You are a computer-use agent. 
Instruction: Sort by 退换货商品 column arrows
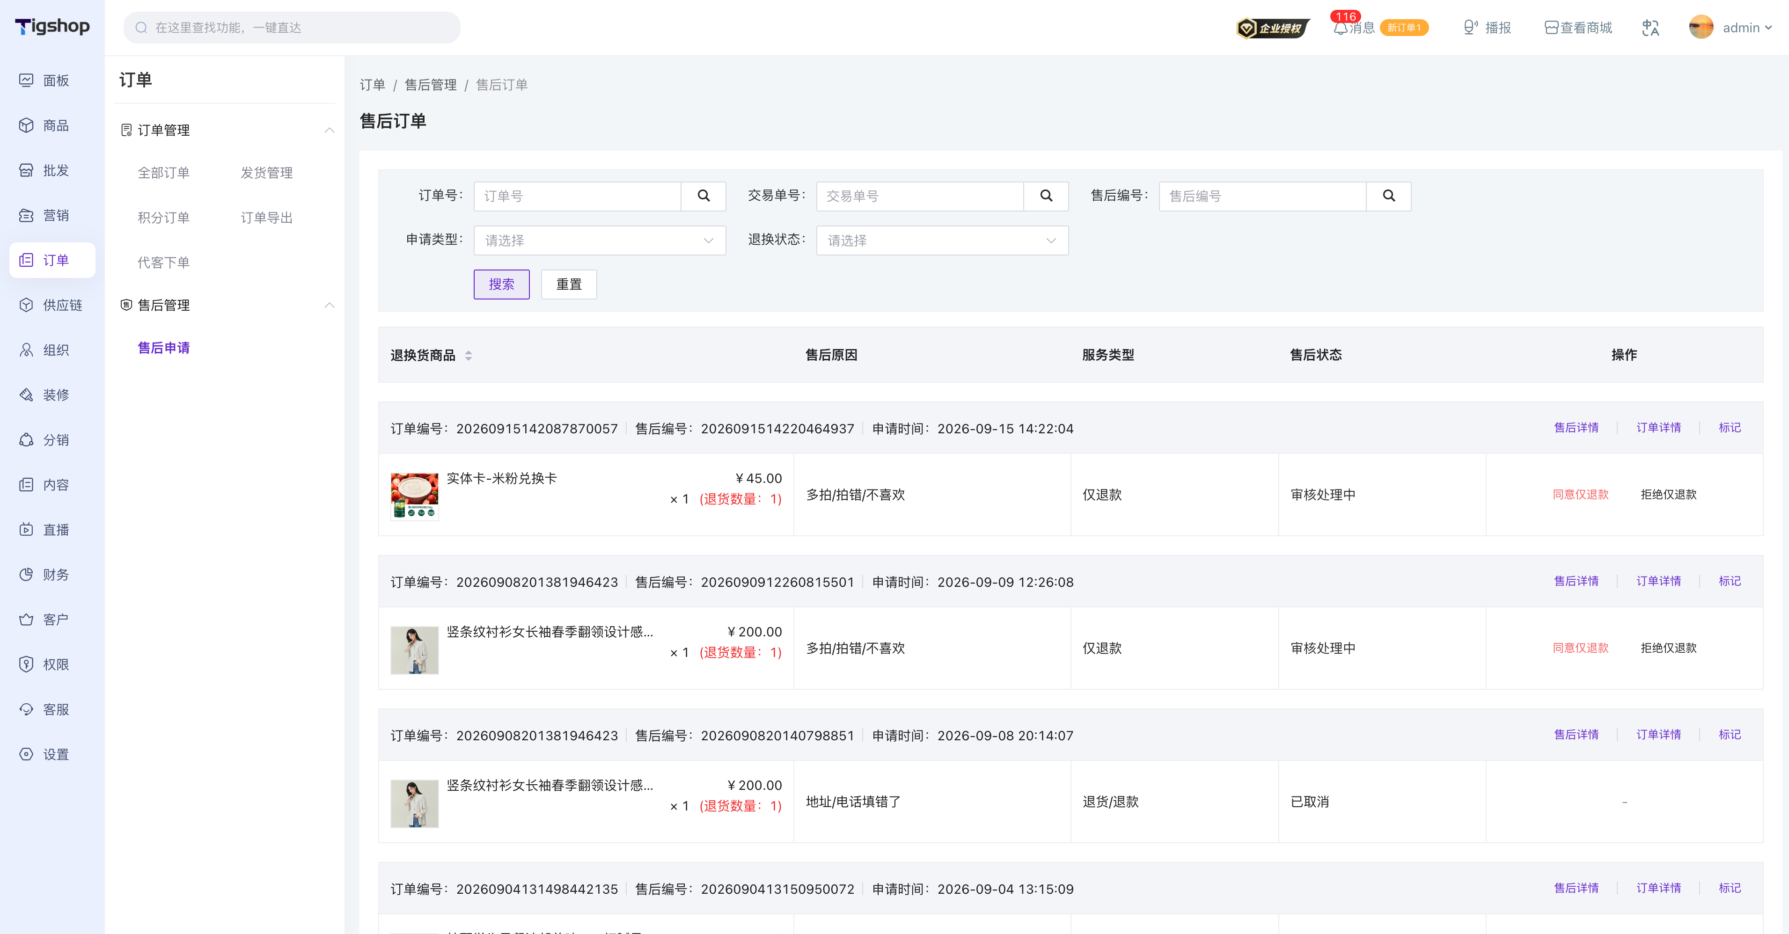click(x=469, y=356)
